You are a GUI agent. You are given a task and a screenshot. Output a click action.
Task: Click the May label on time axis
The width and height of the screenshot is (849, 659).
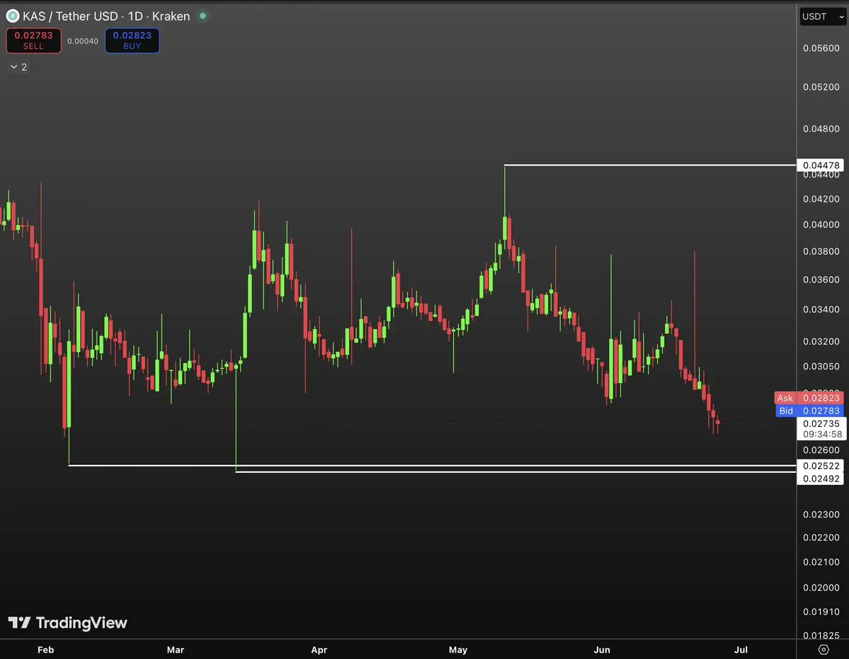pyautogui.click(x=458, y=650)
